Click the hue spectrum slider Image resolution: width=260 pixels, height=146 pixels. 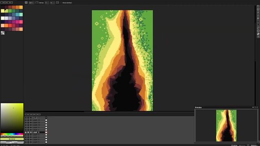click(x=12, y=135)
